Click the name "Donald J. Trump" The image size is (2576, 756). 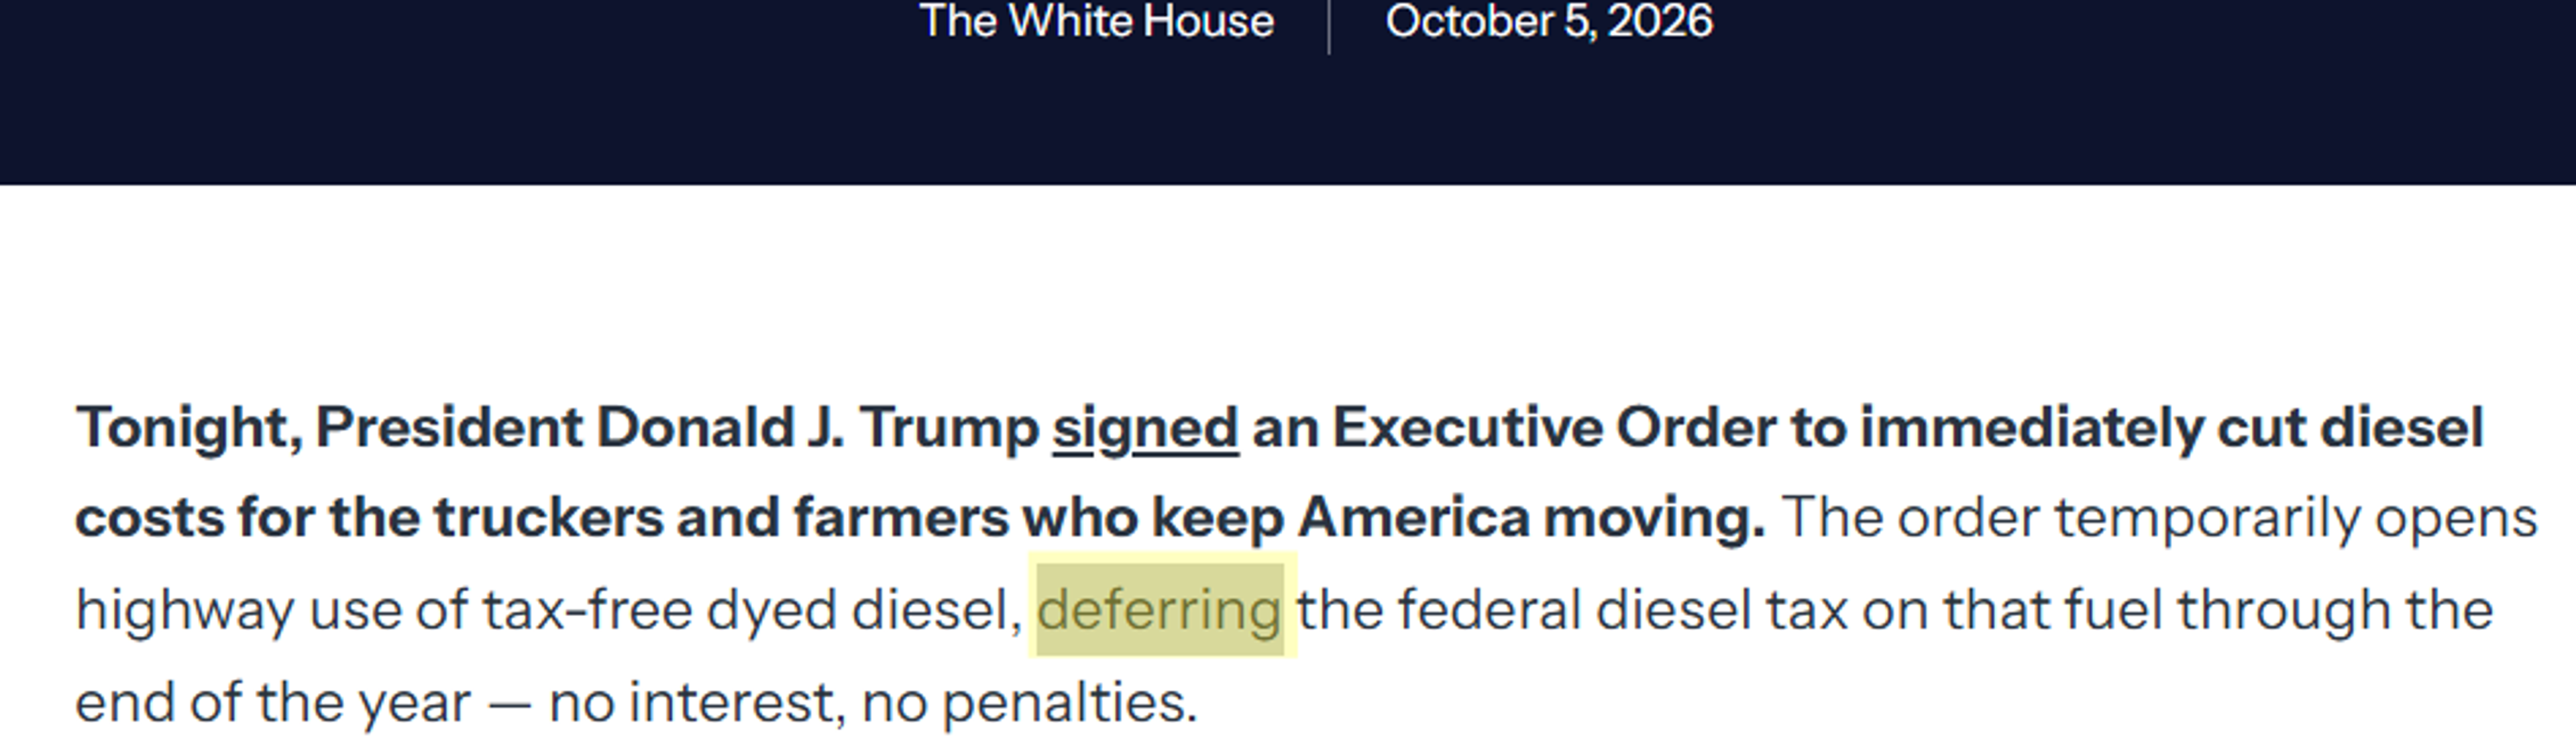tap(817, 428)
